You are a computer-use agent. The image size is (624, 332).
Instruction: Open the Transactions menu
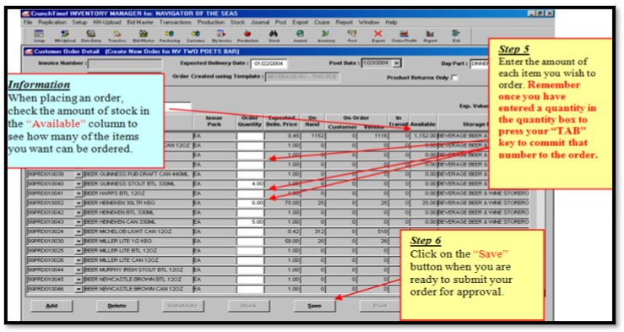coord(176,22)
